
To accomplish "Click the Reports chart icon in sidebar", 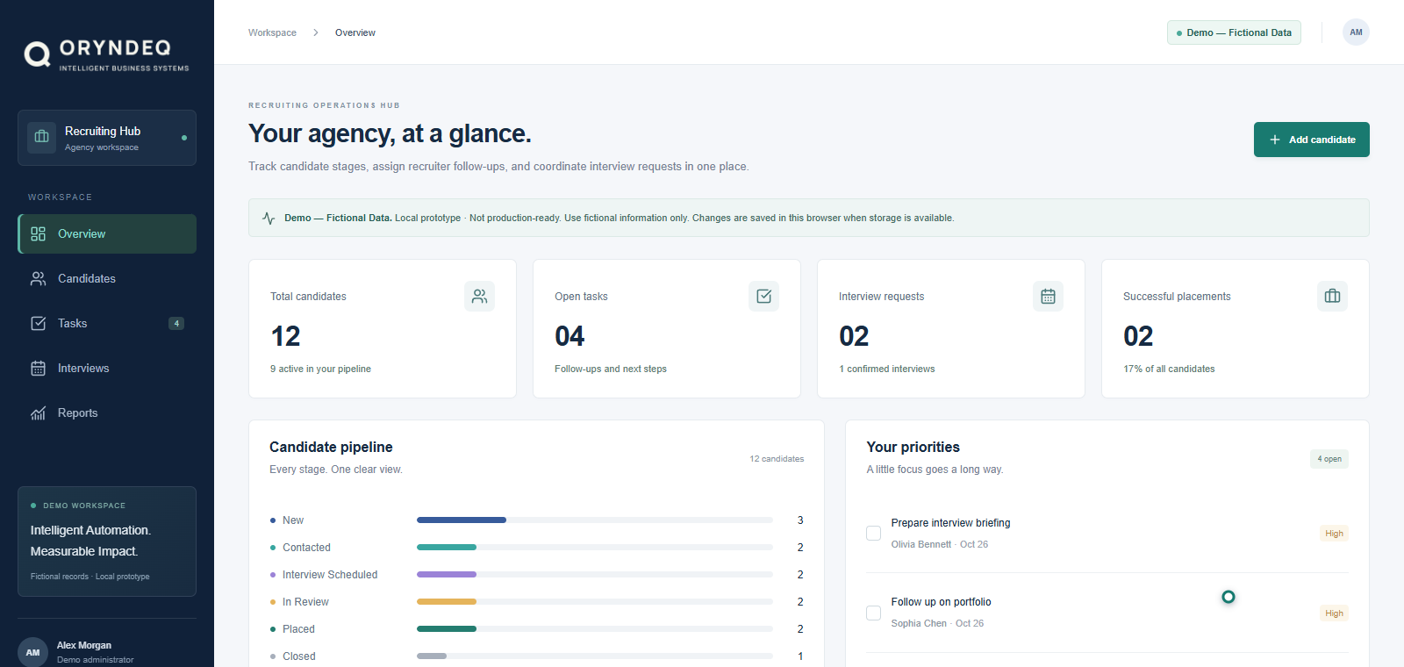I will tap(38, 413).
